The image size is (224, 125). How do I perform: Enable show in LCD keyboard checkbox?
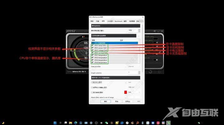click(x=92, y=87)
